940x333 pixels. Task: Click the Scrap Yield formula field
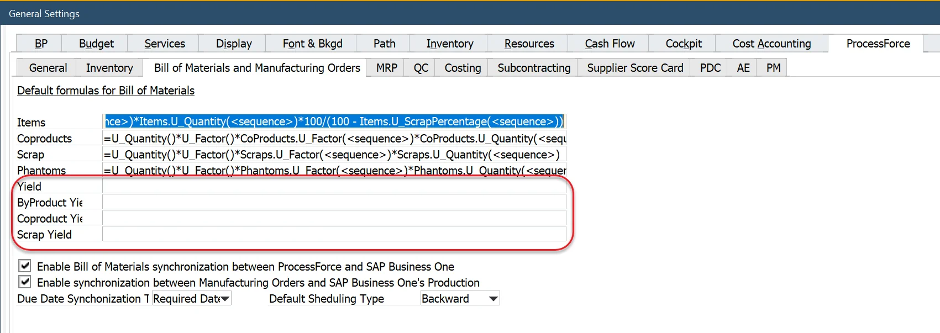click(x=334, y=235)
